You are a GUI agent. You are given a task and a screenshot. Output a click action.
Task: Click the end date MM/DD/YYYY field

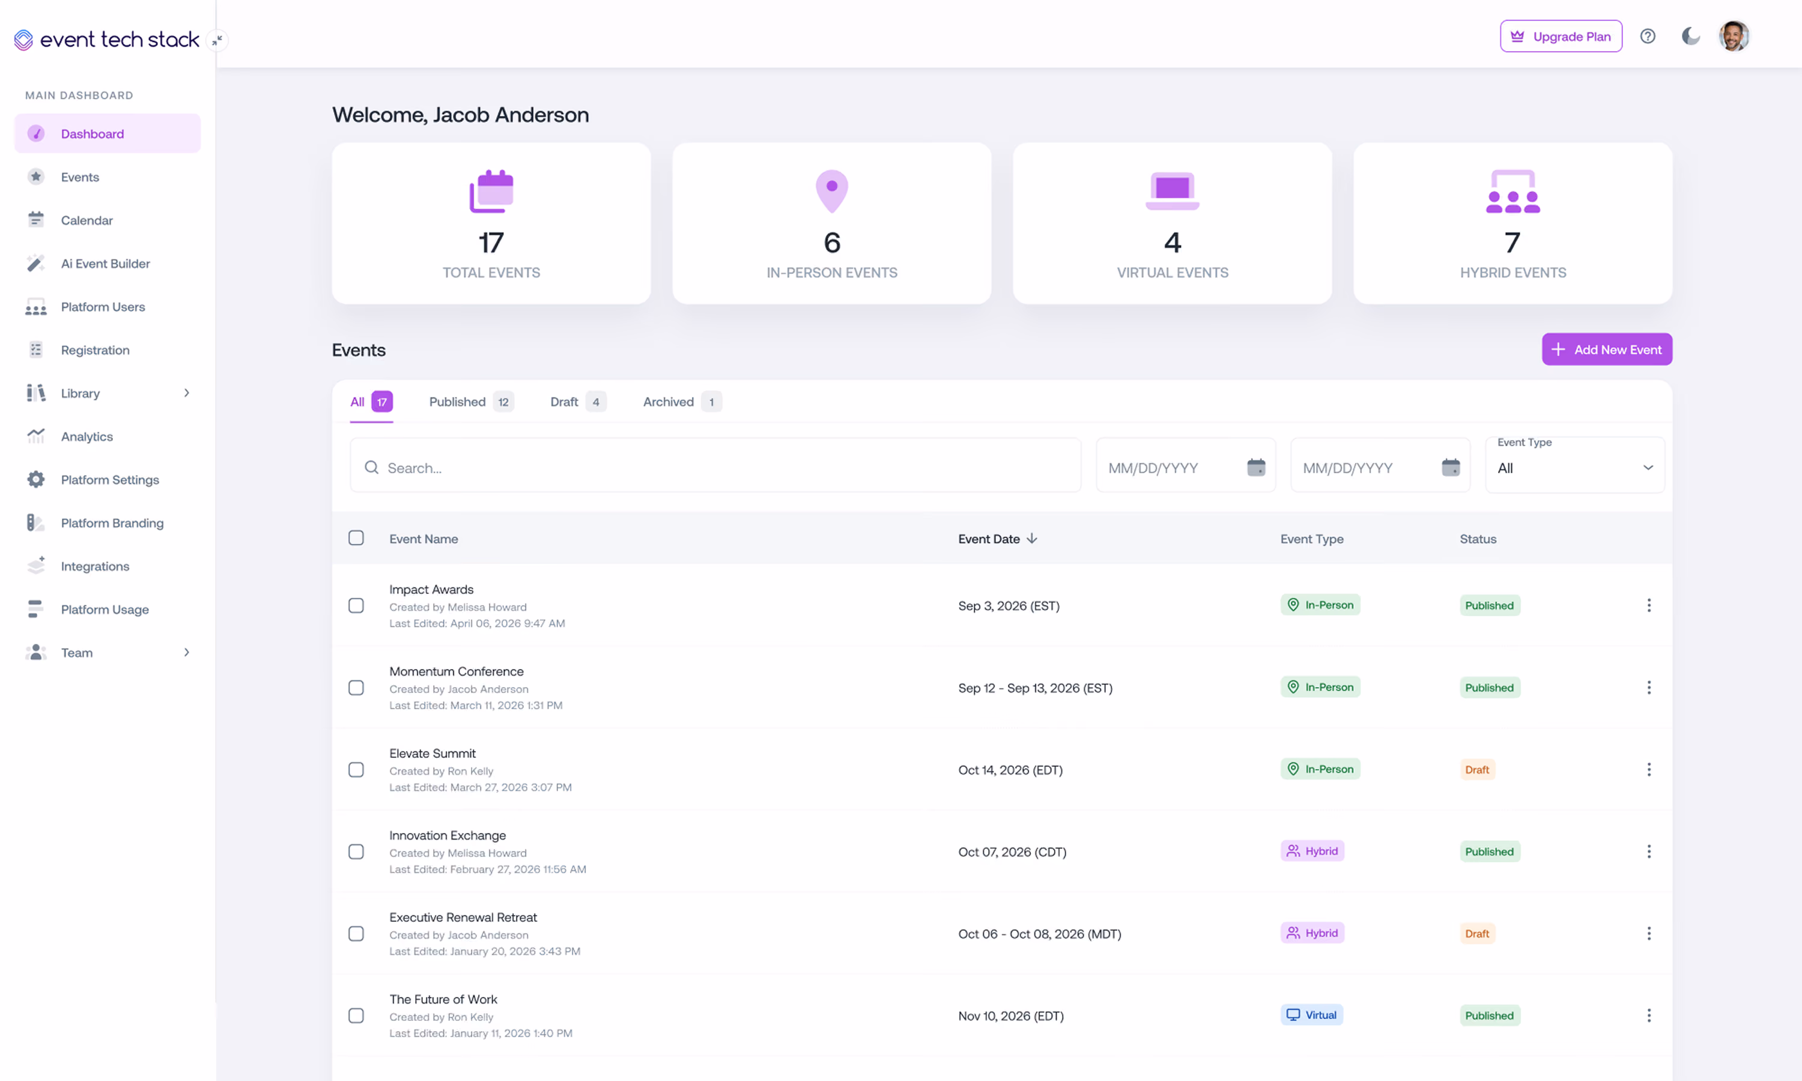pos(1380,465)
